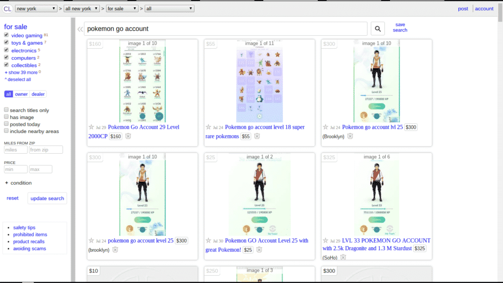503x283 pixels.
Task: Click the video gaming category link
Action: point(27,35)
